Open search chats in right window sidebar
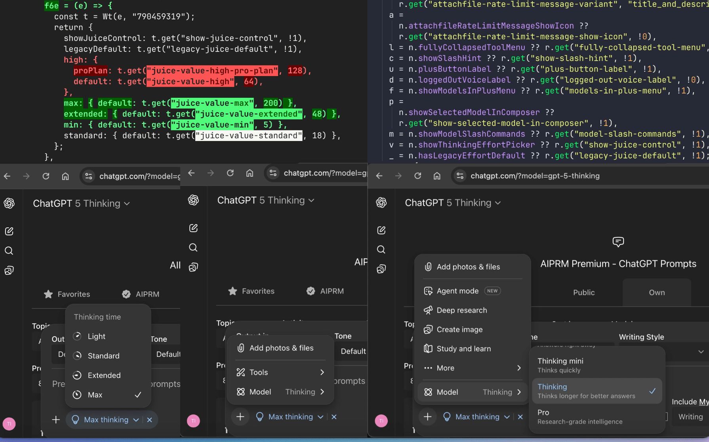This screenshot has height=442, width=709. click(x=381, y=250)
